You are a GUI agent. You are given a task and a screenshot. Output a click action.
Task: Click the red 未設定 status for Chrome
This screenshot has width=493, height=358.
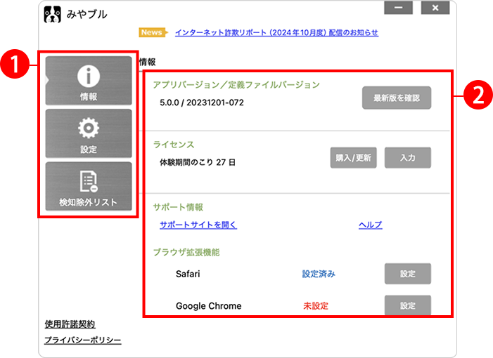316,306
